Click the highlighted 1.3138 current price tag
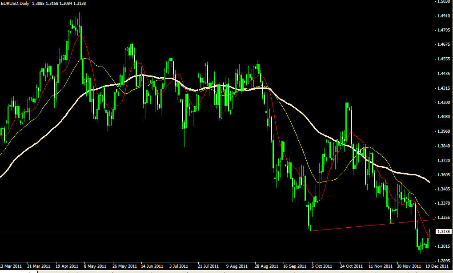The image size is (453, 273). [x=444, y=231]
